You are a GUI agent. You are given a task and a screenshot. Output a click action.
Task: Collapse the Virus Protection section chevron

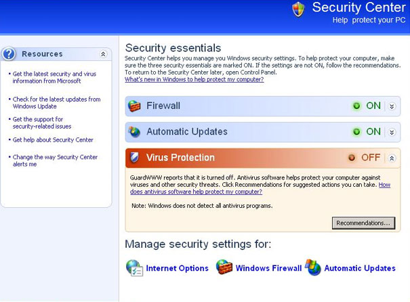pyautogui.click(x=392, y=158)
